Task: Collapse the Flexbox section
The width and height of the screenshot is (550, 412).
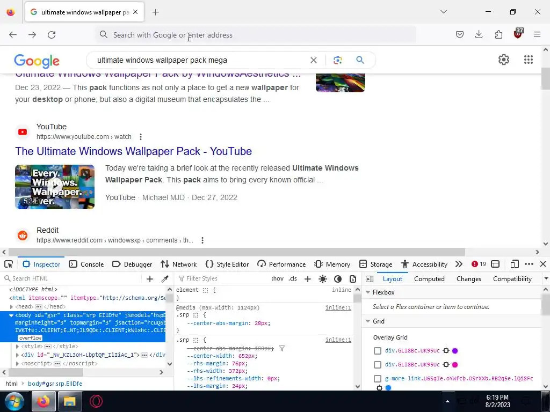Action: [368, 292]
